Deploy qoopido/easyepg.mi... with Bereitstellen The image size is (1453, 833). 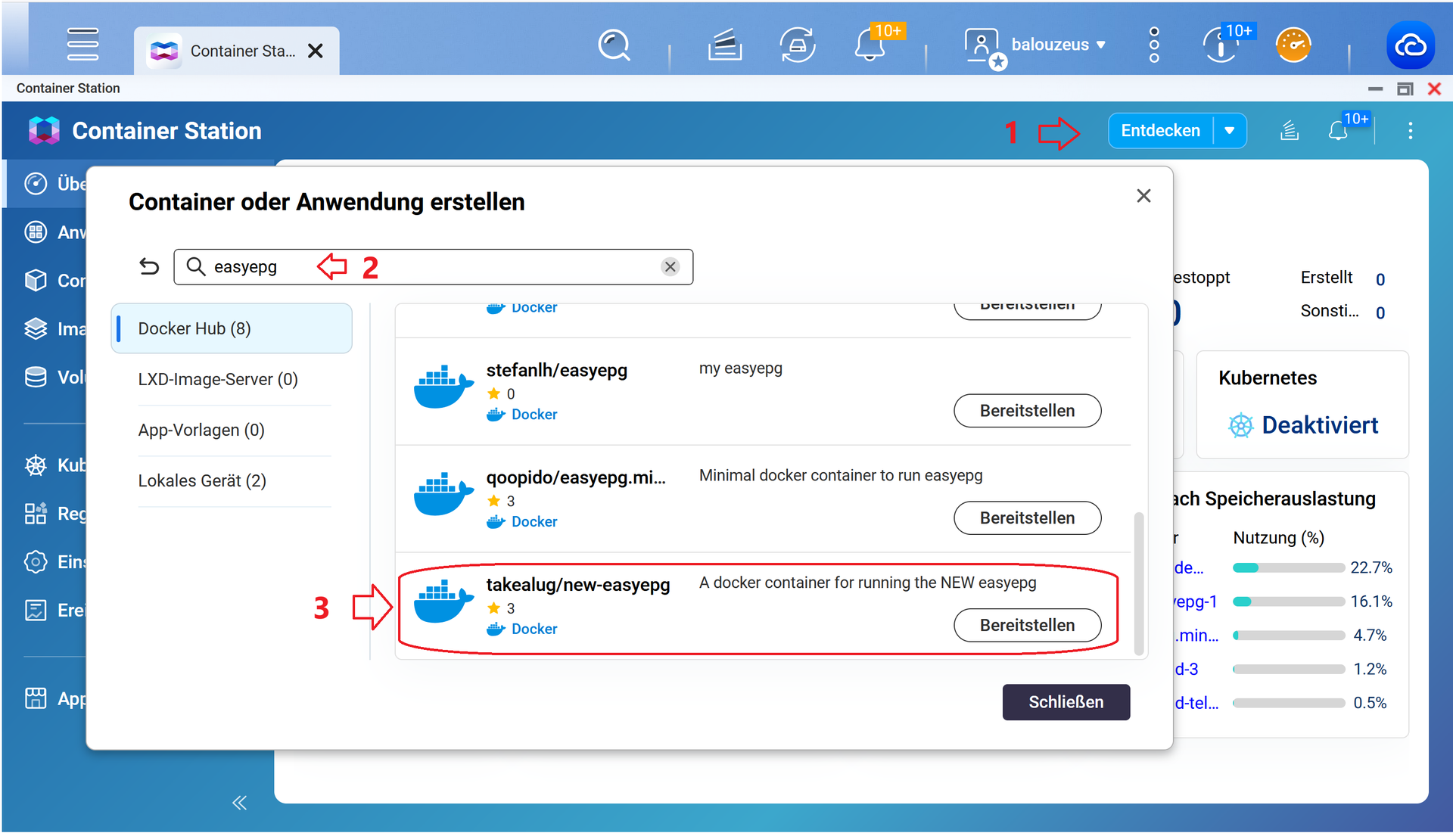[x=1027, y=518]
